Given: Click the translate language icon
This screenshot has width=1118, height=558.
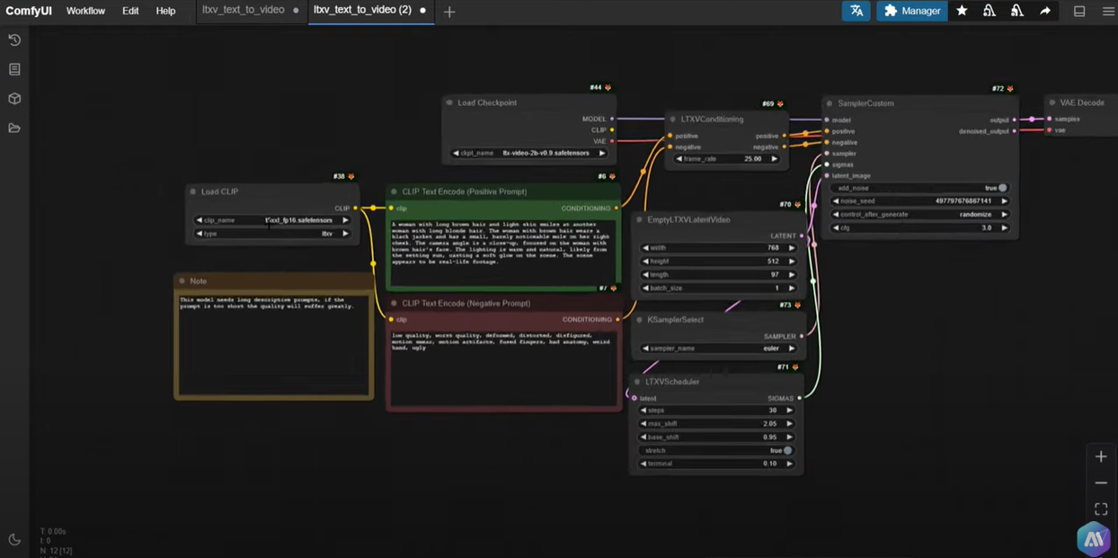Looking at the screenshot, I should pos(856,11).
